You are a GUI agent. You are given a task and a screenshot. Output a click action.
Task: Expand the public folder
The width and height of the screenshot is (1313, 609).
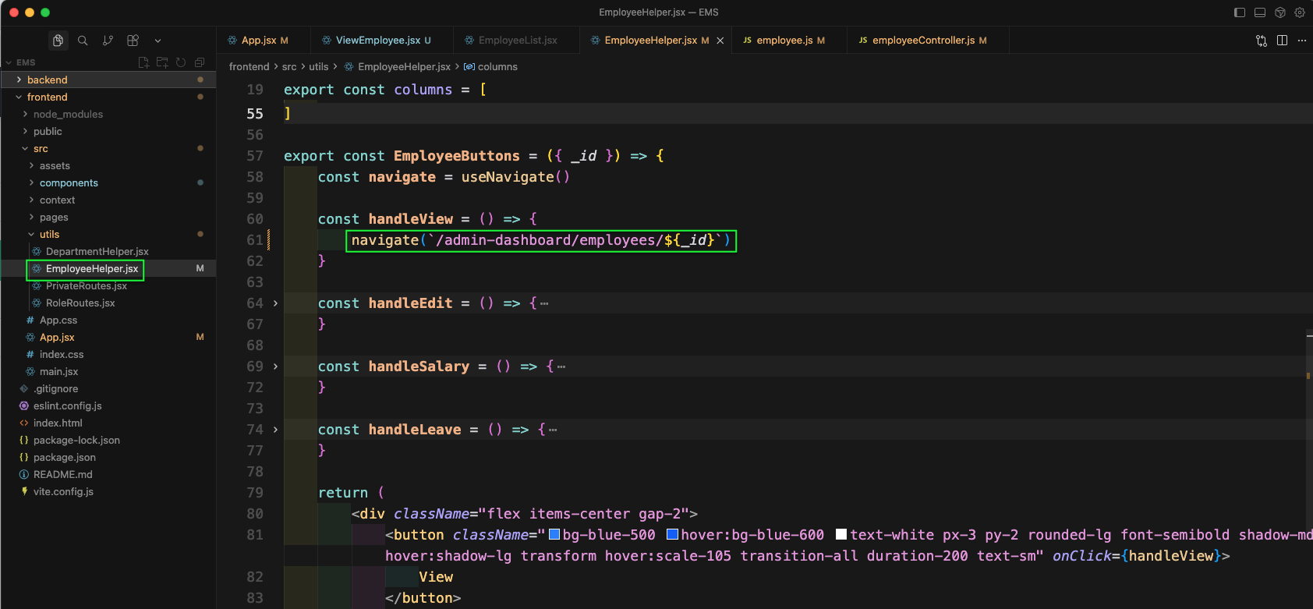tap(108, 131)
